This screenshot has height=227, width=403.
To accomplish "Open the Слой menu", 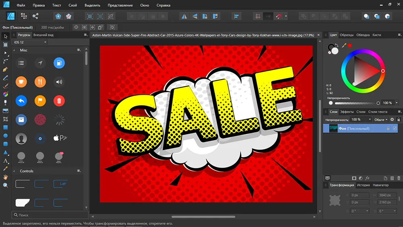I will (73, 6).
